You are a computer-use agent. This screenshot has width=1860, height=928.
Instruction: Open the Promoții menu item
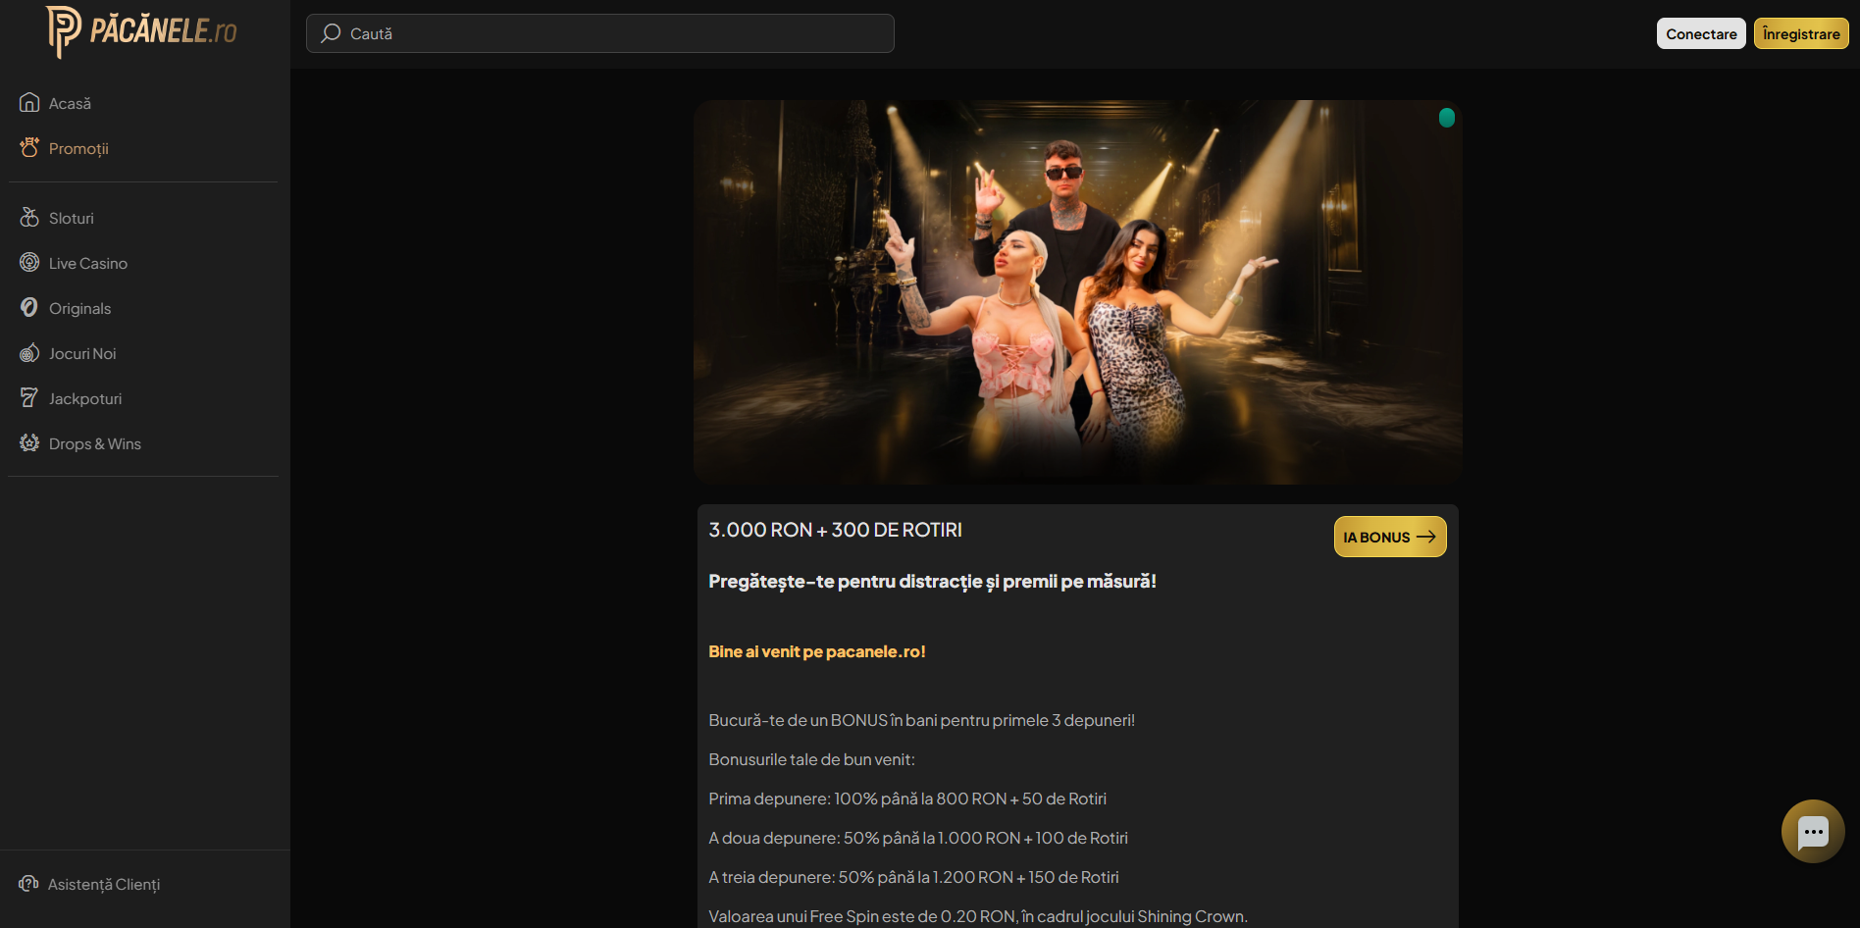coord(78,148)
